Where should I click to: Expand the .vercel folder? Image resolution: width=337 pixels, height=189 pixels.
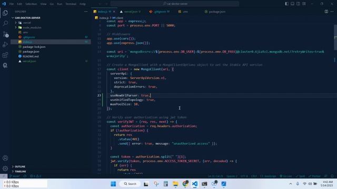[51, 23]
